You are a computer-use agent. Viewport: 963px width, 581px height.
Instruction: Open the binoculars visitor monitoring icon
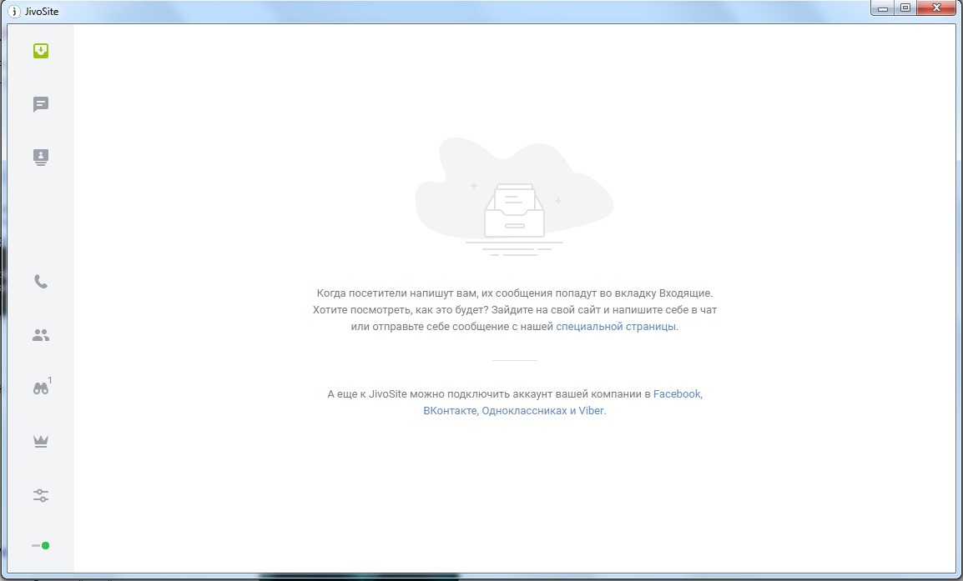coord(41,387)
